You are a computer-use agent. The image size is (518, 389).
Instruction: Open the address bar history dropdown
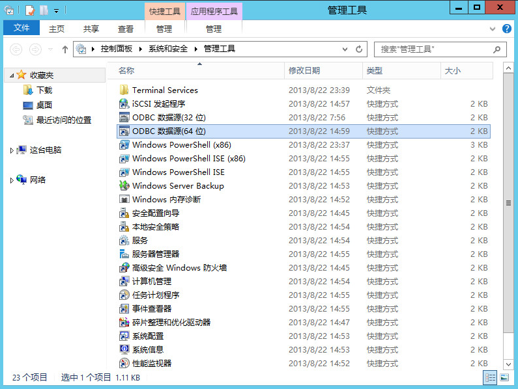(345, 49)
